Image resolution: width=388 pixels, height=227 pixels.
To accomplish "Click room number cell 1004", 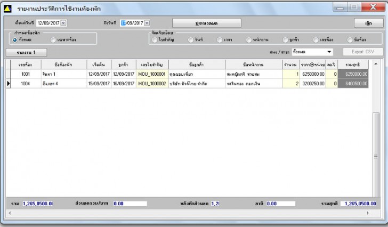I will coord(26,84).
